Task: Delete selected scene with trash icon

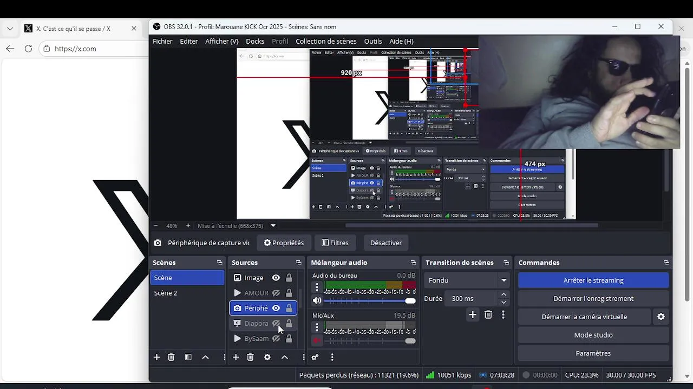Action: [x=171, y=357]
